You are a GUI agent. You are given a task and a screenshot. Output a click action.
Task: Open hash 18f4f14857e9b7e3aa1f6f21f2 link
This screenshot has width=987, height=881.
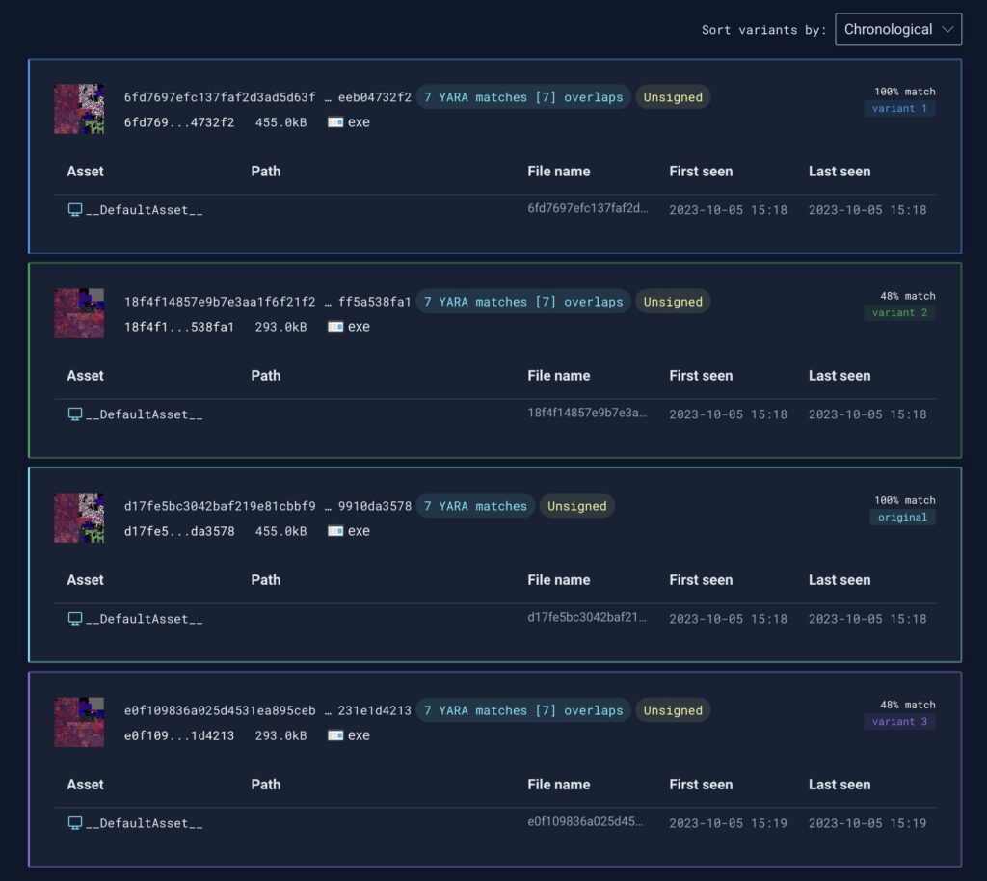click(220, 302)
